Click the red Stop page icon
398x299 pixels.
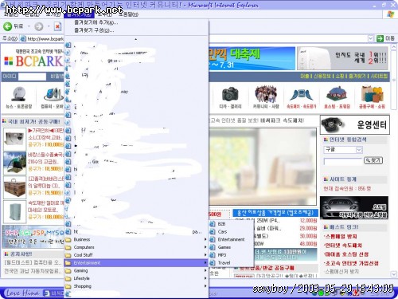click(57, 26)
